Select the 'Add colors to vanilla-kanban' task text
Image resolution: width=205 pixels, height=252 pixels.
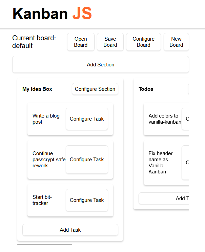[x=164, y=119]
